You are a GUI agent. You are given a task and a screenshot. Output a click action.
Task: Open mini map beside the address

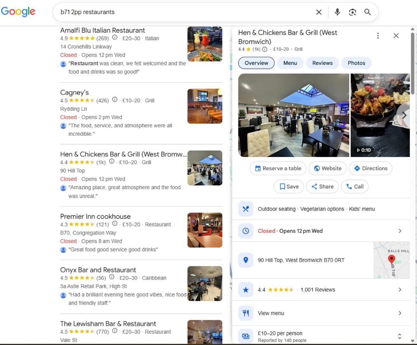392,260
